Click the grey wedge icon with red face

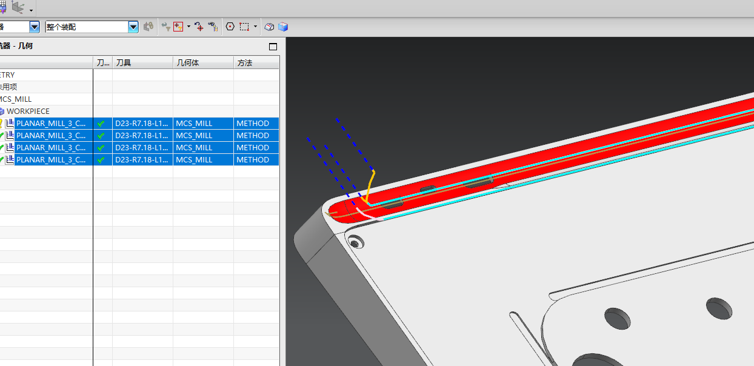coord(270,27)
